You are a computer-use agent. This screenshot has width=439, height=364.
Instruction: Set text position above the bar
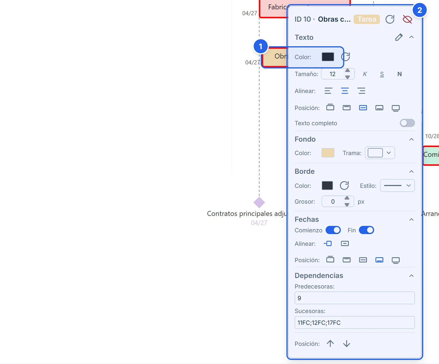330,108
